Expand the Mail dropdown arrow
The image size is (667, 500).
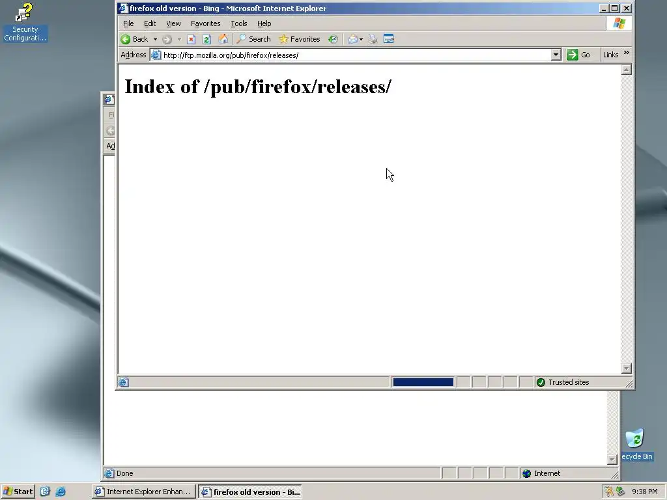pos(361,40)
